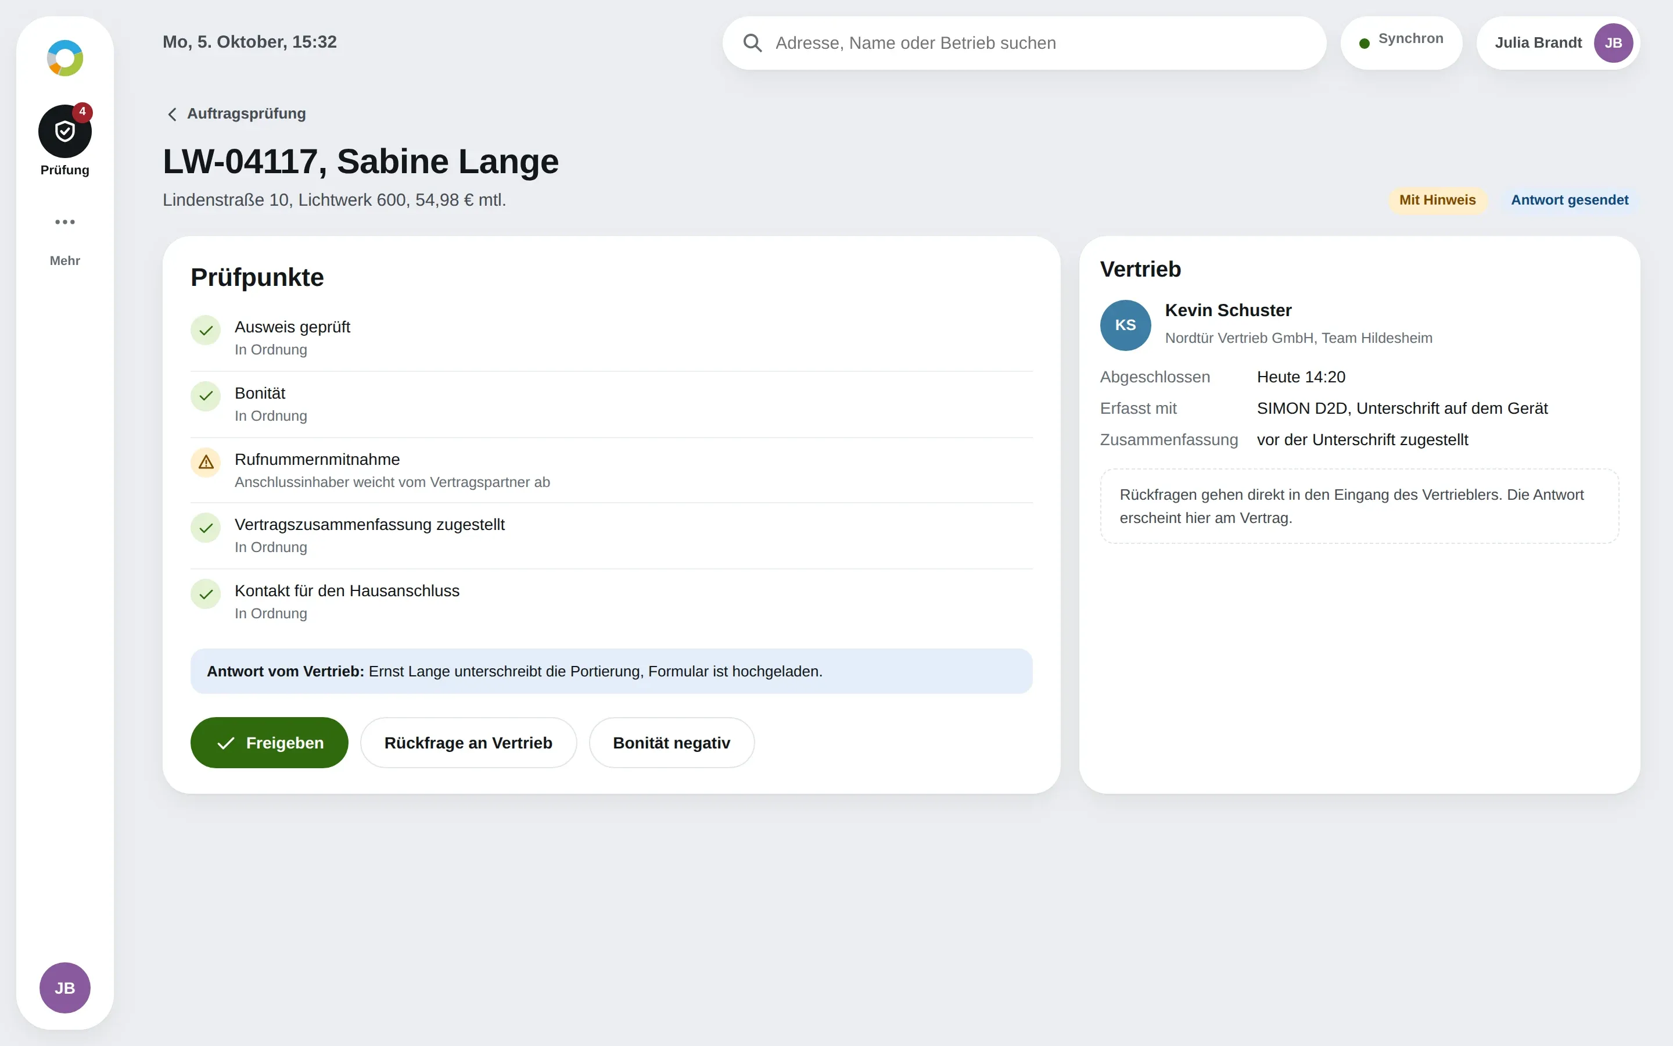
Task: Click the JB avatar at sidebar bottom
Action: coord(65,987)
